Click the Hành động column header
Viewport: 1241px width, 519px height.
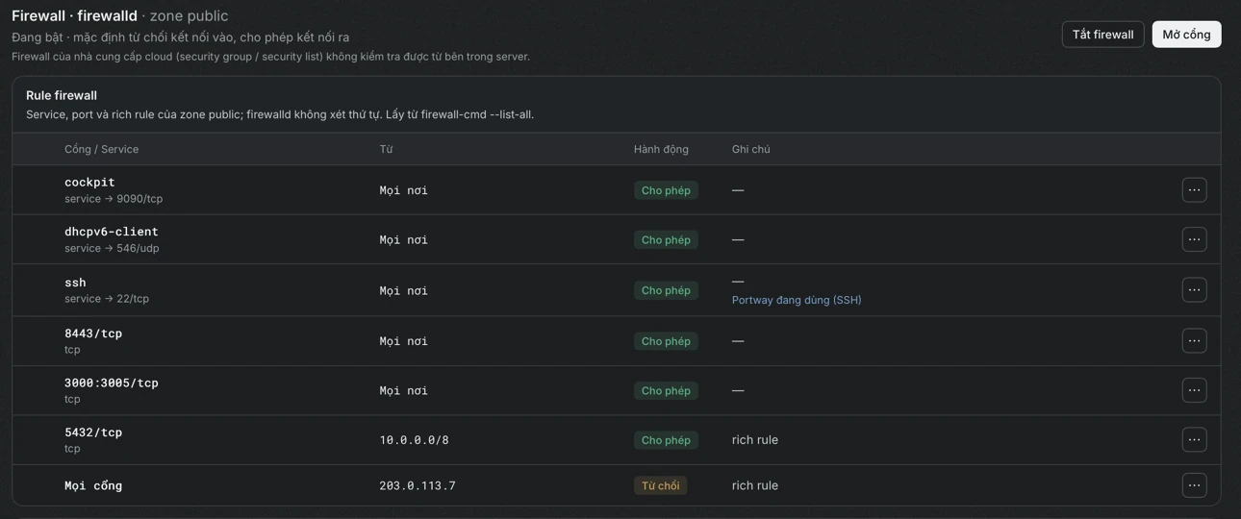661,149
